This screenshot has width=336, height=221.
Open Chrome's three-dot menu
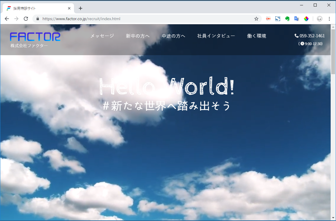pos(329,19)
